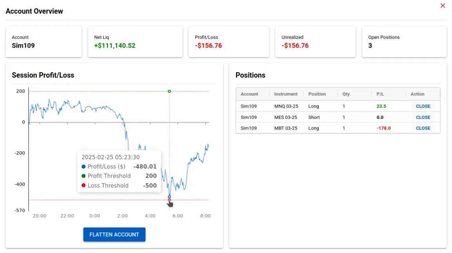
Task: Click the Net Liq value card
Action: tap(135, 42)
